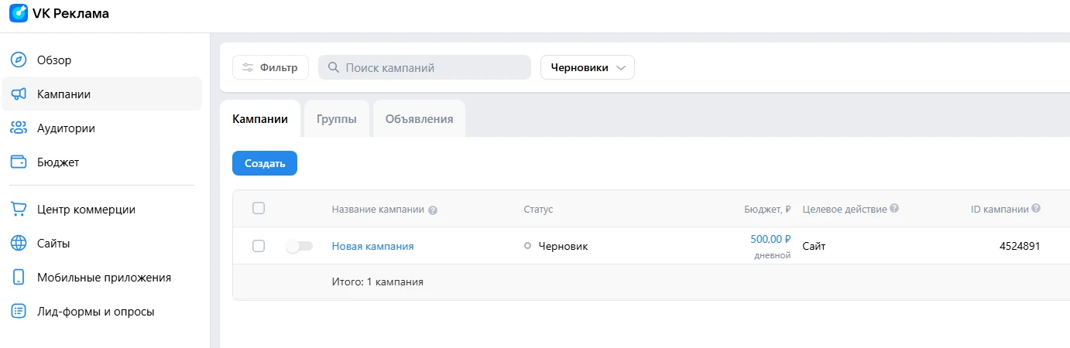This screenshot has width=1070, height=348.
Task: Check the select-all checkbox in table header
Action: tap(259, 208)
